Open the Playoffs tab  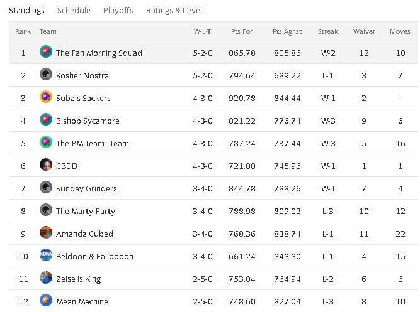[118, 11]
